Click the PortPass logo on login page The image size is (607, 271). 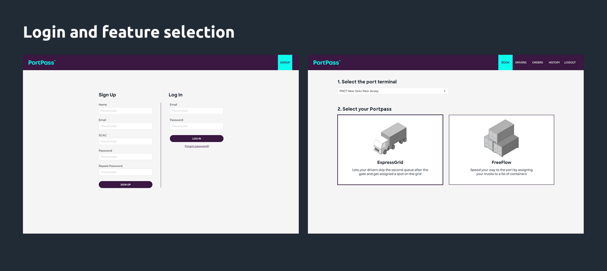tap(42, 62)
